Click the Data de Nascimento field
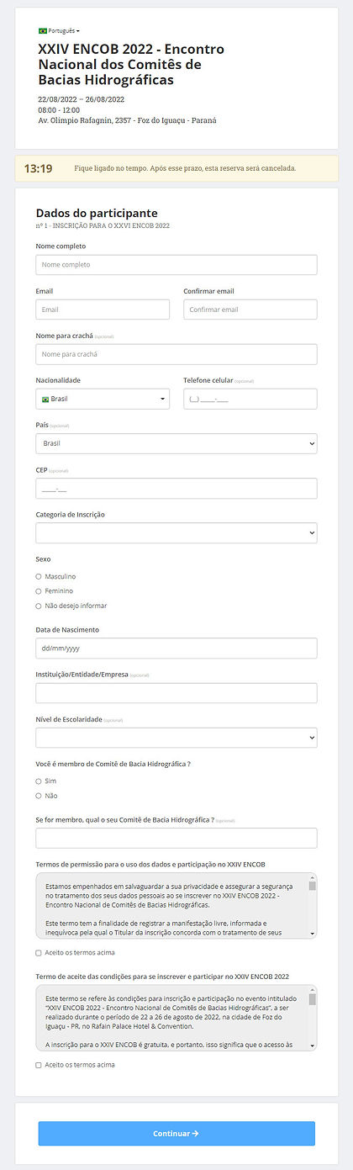The height and width of the screenshot is (1170, 353). click(x=176, y=649)
